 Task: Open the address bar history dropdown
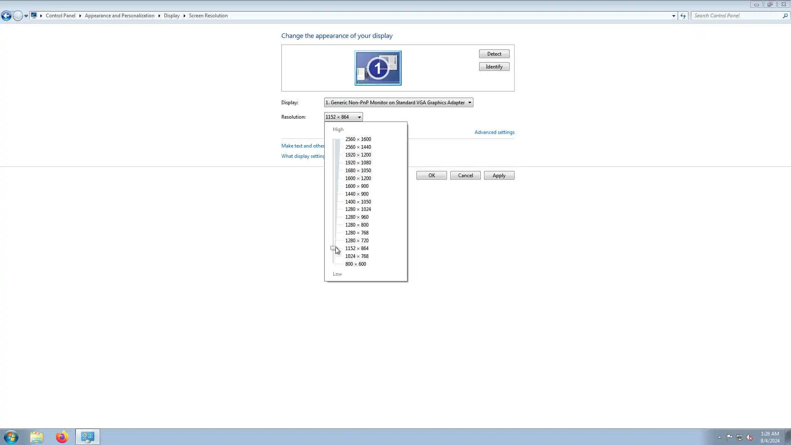pos(674,16)
